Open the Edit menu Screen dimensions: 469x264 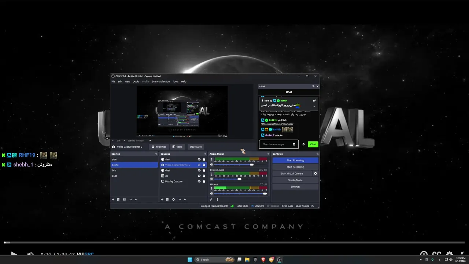pyautogui.click(x=120, y=81)
